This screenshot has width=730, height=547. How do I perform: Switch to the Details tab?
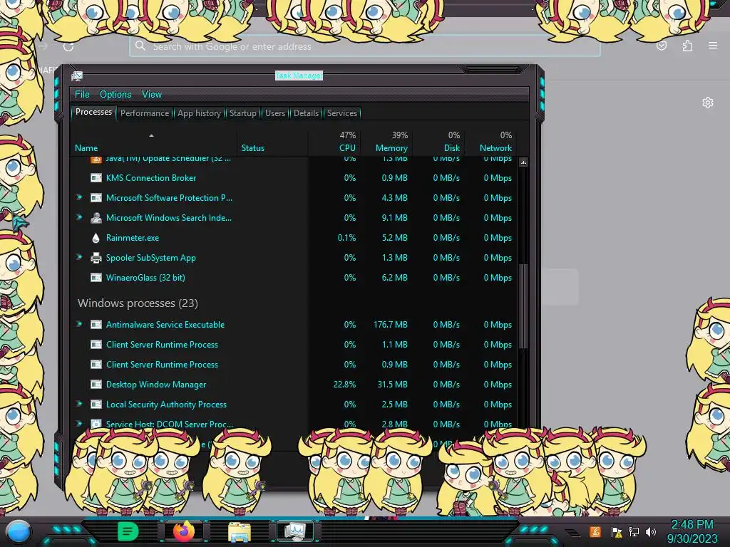click(x=307, y=113)
